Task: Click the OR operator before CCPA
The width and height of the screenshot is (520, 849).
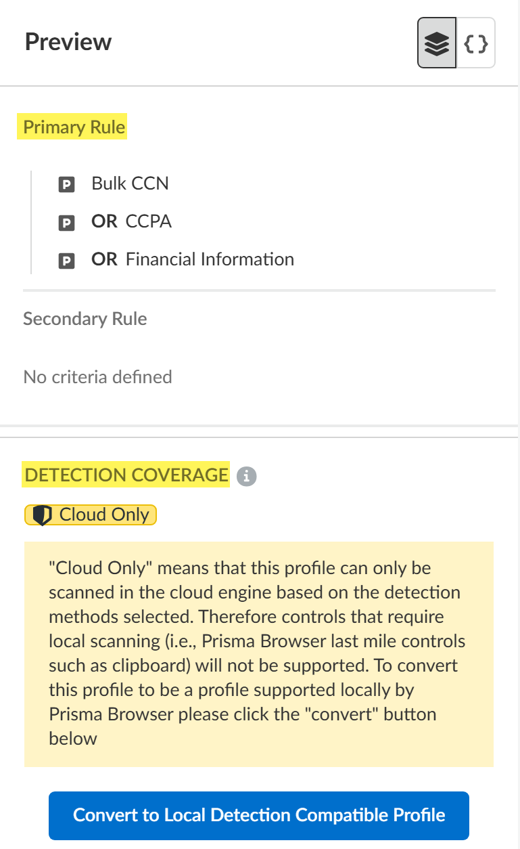Action: pyautogui.click(x=104, y=221)
